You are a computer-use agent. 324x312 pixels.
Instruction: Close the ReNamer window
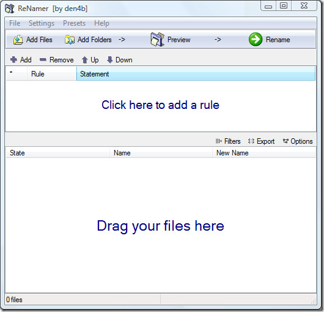(304, 6)
